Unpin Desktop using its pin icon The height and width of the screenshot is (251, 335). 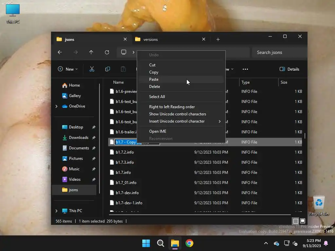coord(94,127)
